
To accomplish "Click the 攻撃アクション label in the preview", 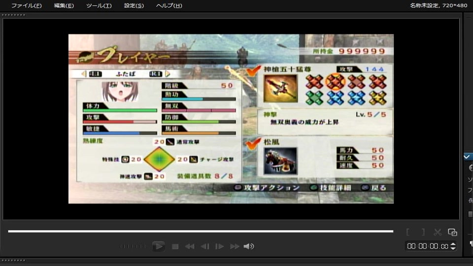I will click(x=271, y=188).
